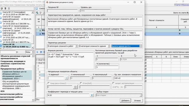Select Предпроектные работы category
This screenshot has width=189, height=106.
(x=12, y=69)
